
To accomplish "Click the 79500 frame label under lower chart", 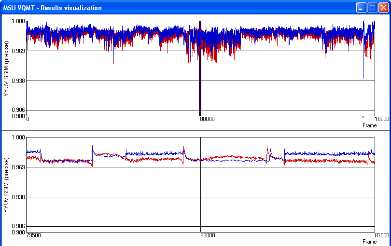I will coord(33,235).
